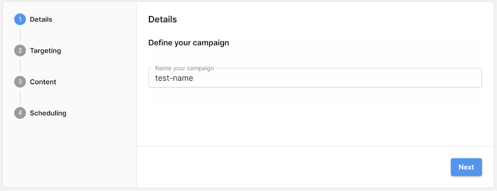Screen dimensions: 497x191
Task: Click the connector line between Details and Targeting
Action: (x=20, y=35)
